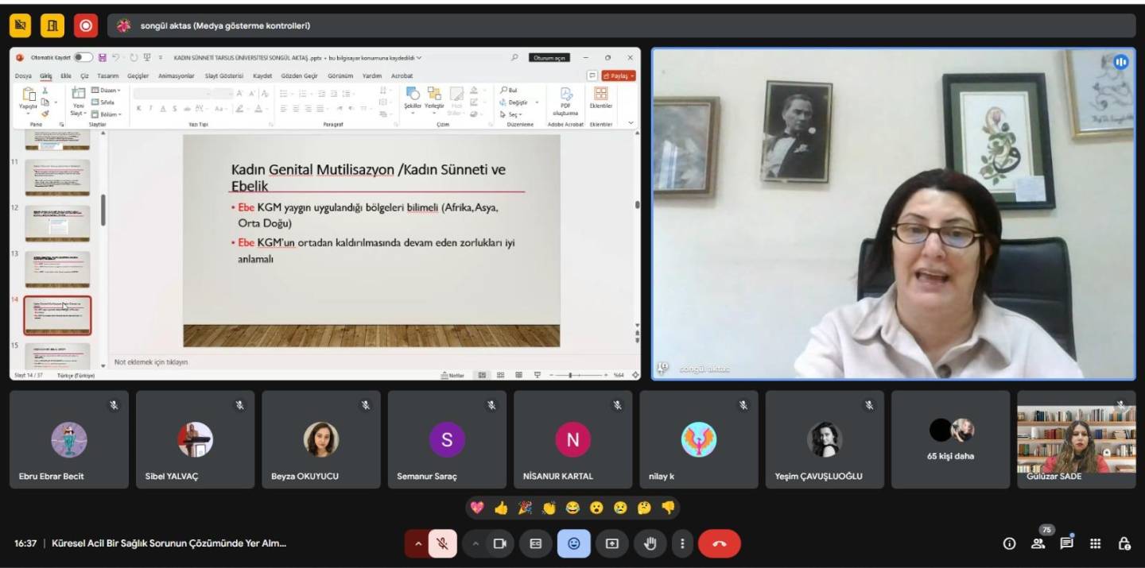Start slide show from status bar
The width and height of the screenshot is (1145, 568).
(x=538, y=375)
